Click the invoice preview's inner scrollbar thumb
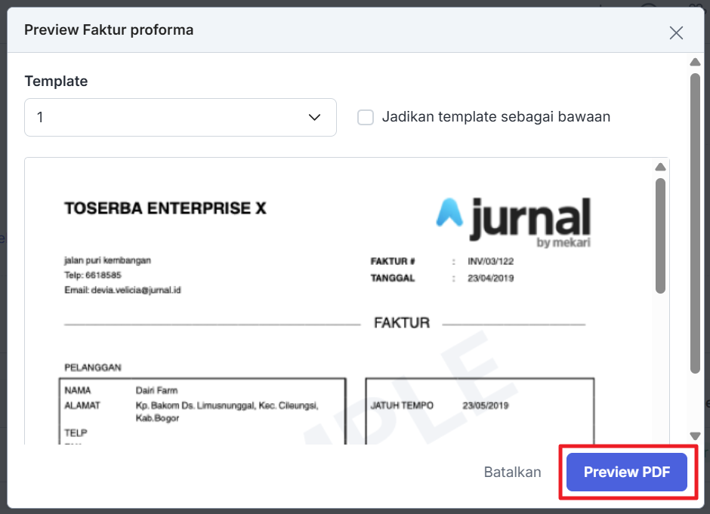 click(x=660, y=234)
